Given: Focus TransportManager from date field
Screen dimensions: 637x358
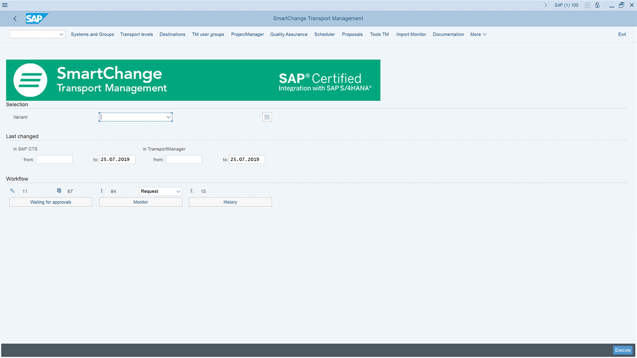Looking at the screenshot, I should point(184,160).
